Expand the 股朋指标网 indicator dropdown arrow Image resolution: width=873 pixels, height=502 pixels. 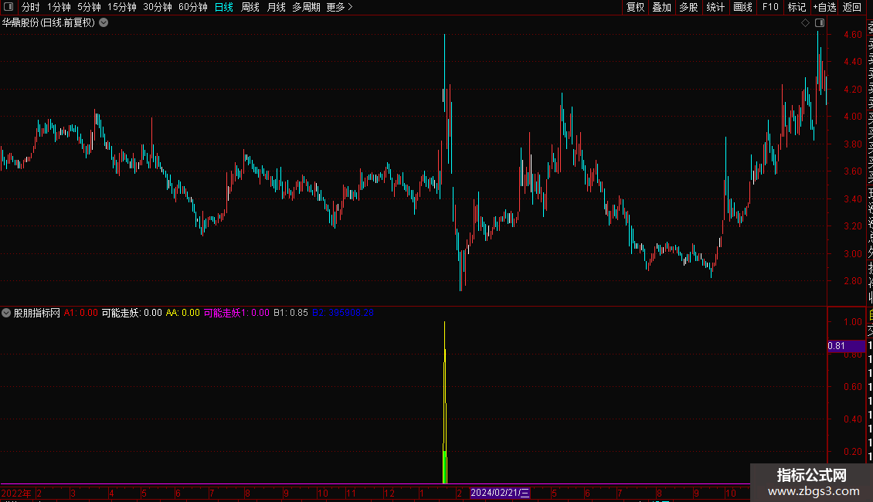[x=6, y=313]
